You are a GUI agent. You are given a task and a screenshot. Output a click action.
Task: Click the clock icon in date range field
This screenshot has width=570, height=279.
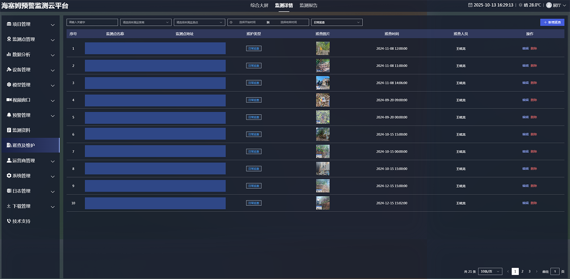click(x=231, y=22)
